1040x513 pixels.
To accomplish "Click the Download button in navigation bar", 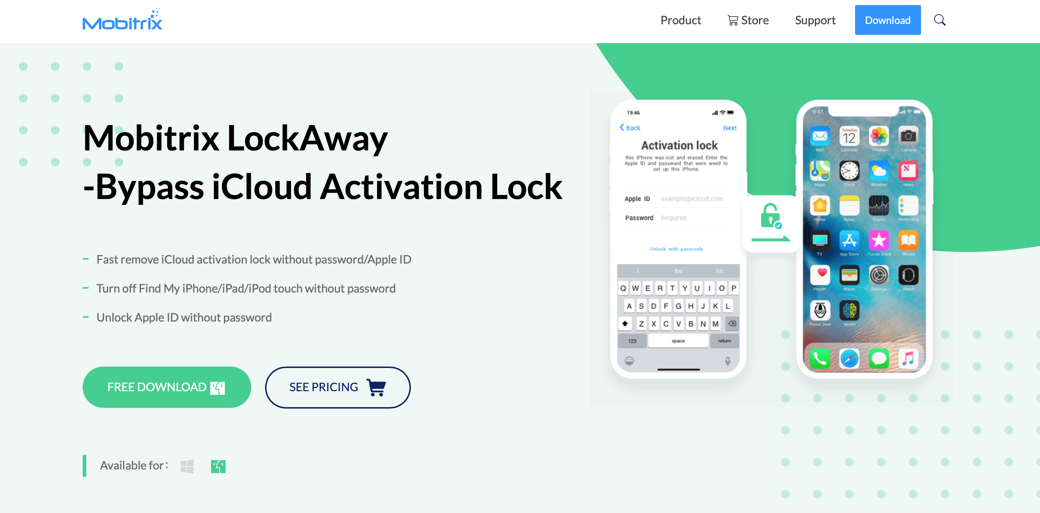I will tap(888, 20).
